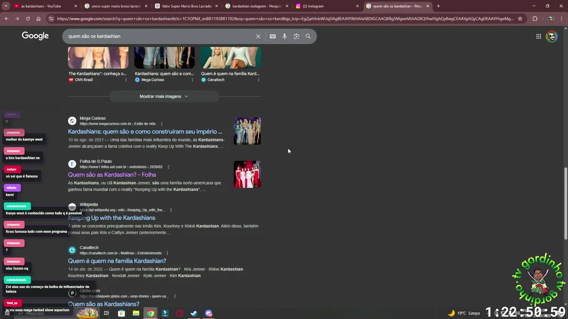The height and width of the screenshot is (319, 568).
Task: Click the browser forward arrow
Action: point(17,19)
